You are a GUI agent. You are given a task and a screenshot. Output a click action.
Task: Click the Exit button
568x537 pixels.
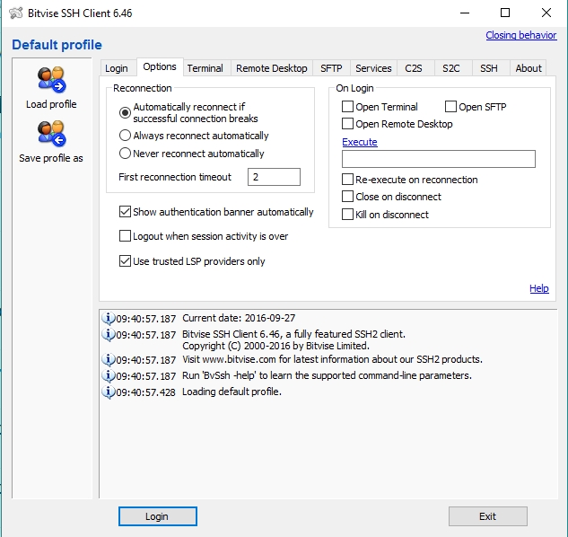pos(487,516)
